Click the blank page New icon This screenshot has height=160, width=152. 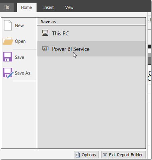[8, 25]
